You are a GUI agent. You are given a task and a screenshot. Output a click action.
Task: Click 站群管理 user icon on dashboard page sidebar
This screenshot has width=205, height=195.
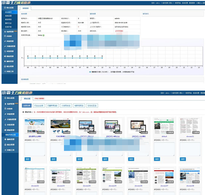click(5, 32)
